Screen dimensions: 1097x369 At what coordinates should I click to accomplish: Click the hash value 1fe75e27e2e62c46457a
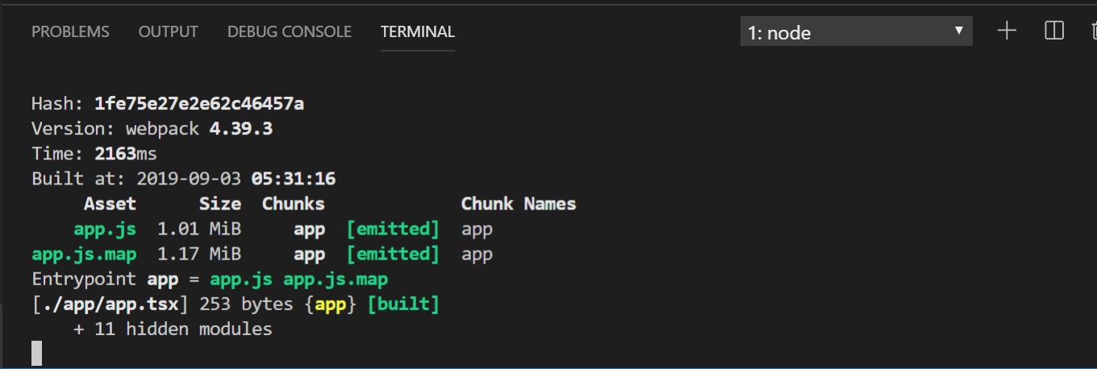pyautogui.click(x=199, y=104)
